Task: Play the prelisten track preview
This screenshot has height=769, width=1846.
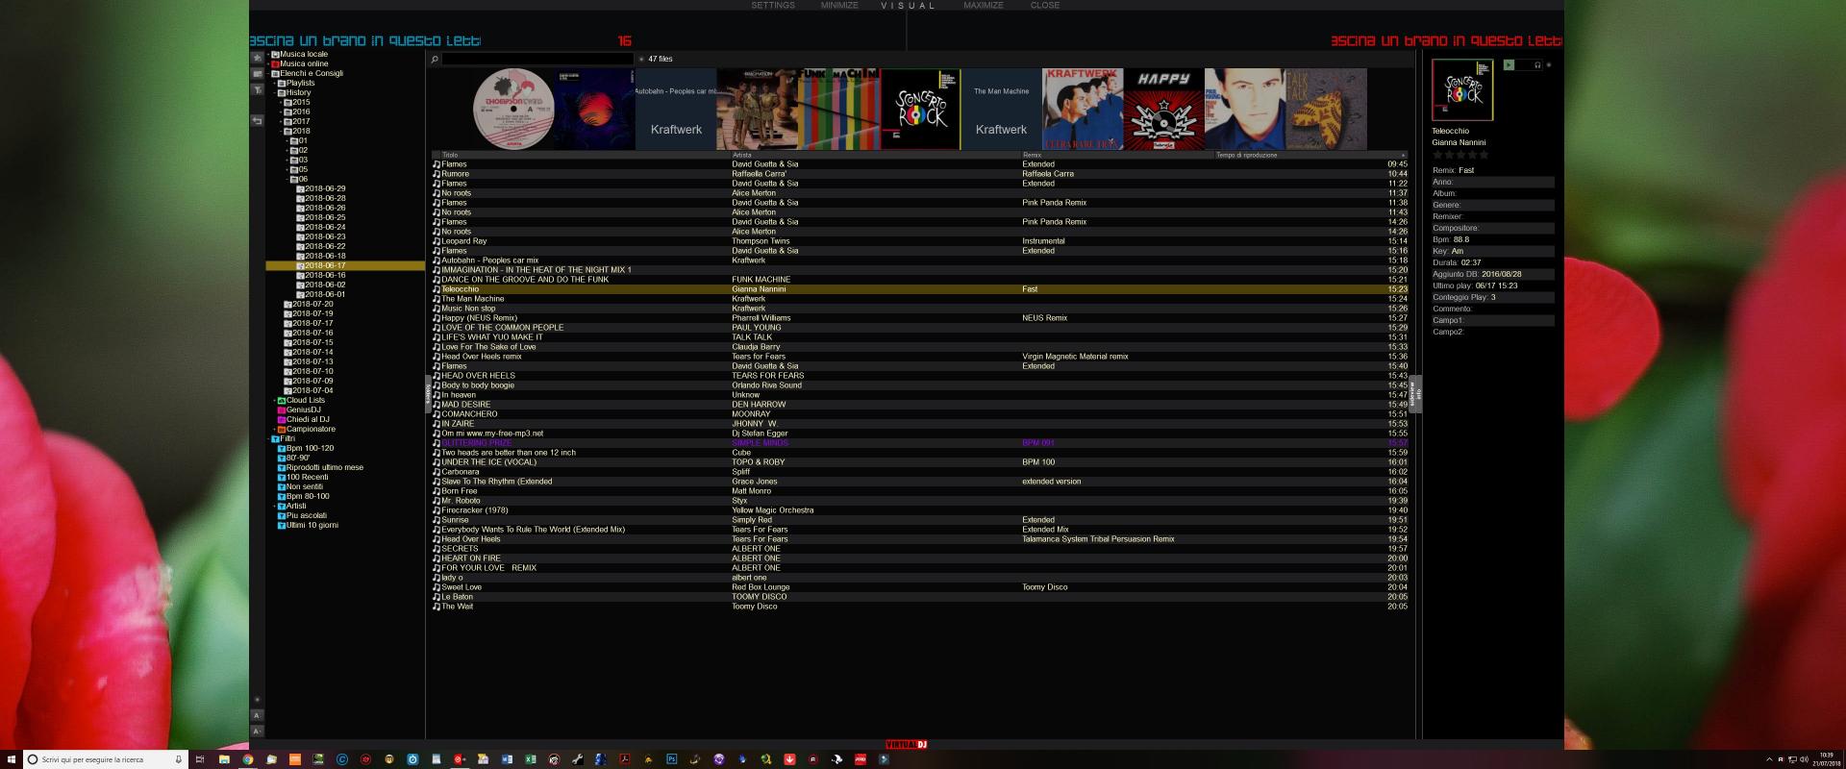Action: (x=1509, y=64)
